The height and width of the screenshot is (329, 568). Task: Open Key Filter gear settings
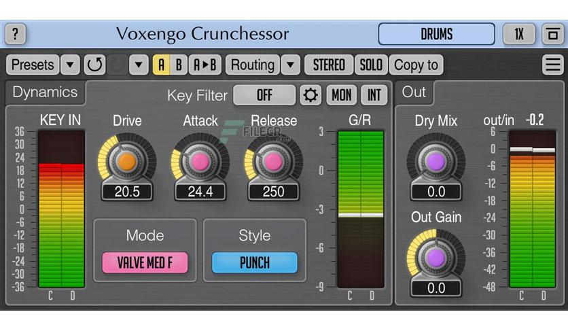click(x=310, y=95)
